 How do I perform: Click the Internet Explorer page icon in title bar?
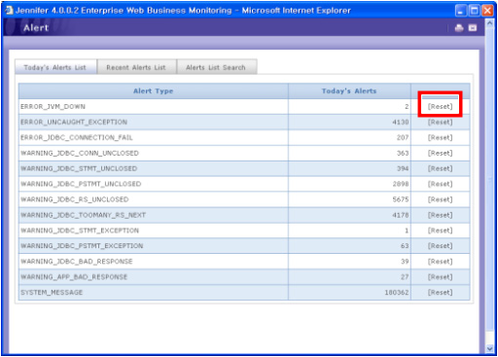10,11
